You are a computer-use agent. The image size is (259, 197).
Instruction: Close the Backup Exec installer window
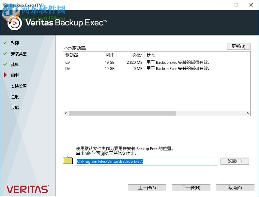coord(251,5)
